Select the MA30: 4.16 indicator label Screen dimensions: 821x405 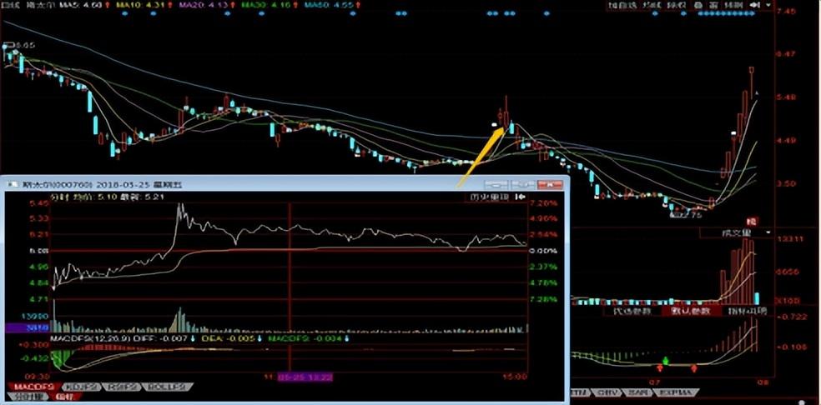point(266,5)
